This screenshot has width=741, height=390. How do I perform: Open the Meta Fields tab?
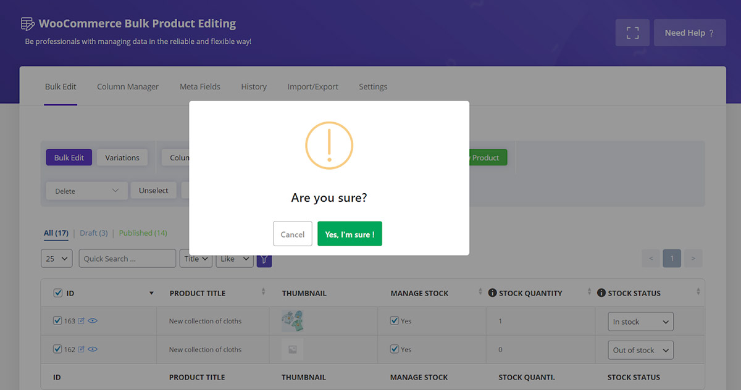pyautogui.click(x=200, y=87)
